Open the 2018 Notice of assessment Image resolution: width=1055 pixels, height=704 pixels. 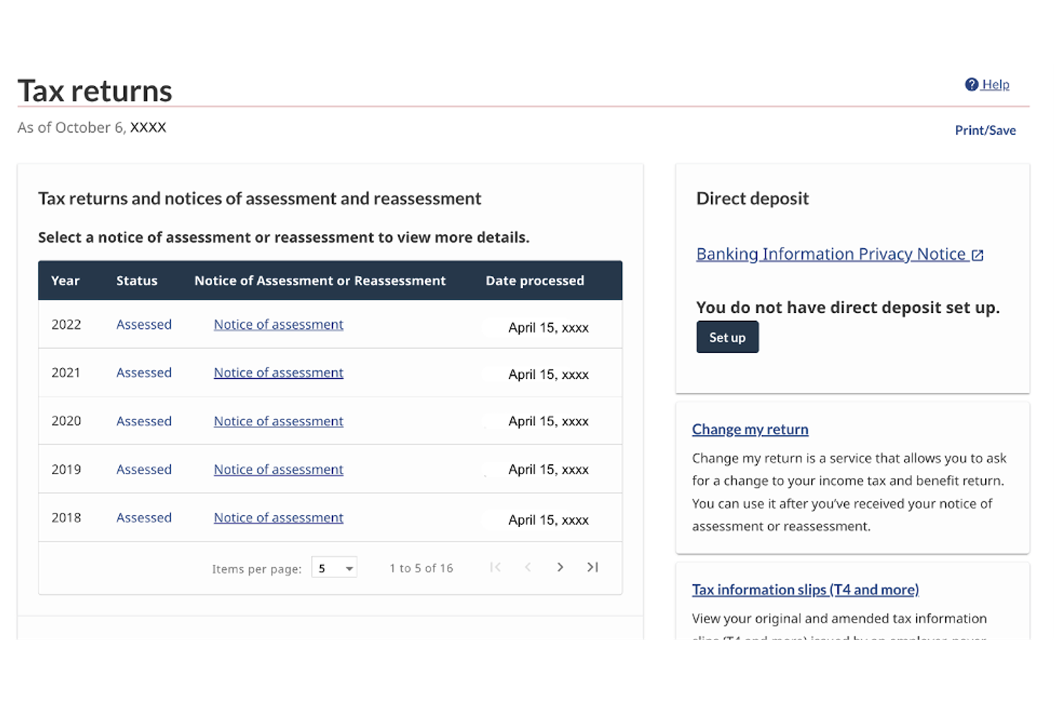click(279, 518)
